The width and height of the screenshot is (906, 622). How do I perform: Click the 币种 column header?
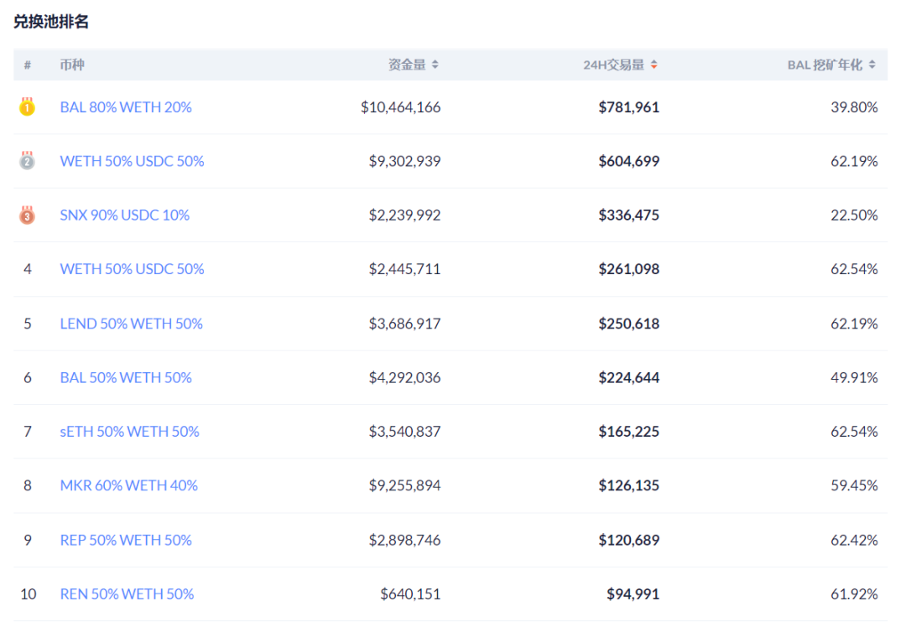(72, 65)
